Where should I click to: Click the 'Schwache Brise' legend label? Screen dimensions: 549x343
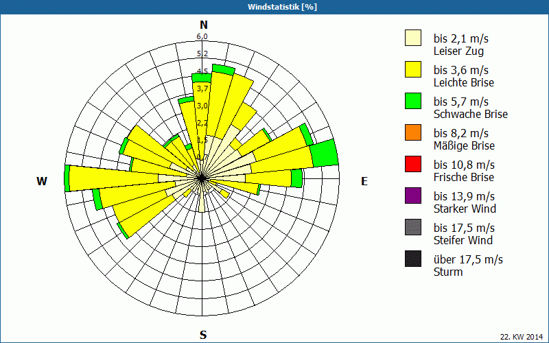pos(471,114)
